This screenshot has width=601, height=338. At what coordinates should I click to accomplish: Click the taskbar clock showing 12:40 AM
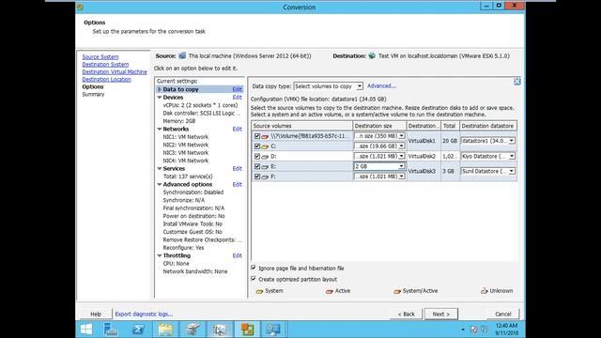coord(506,330)
